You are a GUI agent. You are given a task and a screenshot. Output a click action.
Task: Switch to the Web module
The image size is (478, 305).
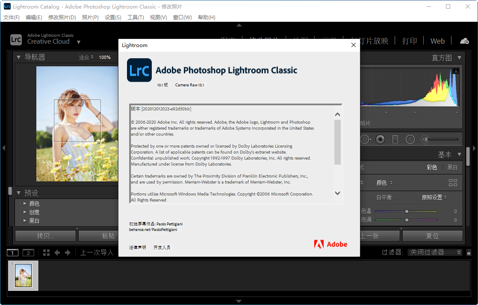[437, 41]
